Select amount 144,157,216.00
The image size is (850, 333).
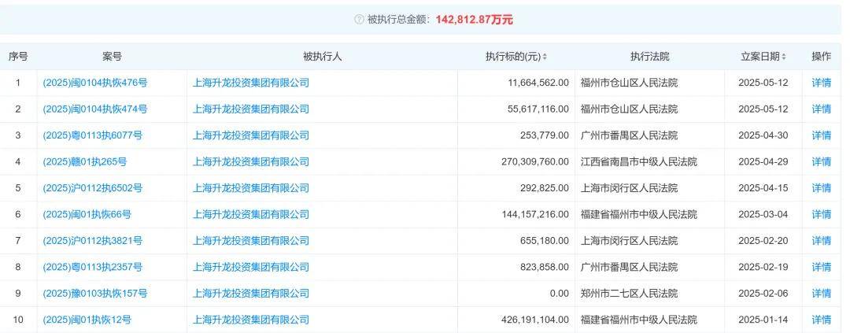[x=536, y=214]
